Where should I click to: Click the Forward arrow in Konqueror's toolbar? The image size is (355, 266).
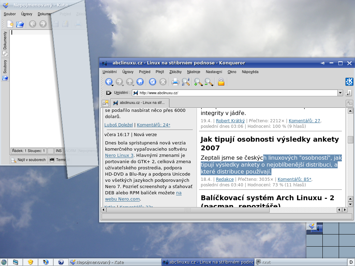[x=119, y=82]
